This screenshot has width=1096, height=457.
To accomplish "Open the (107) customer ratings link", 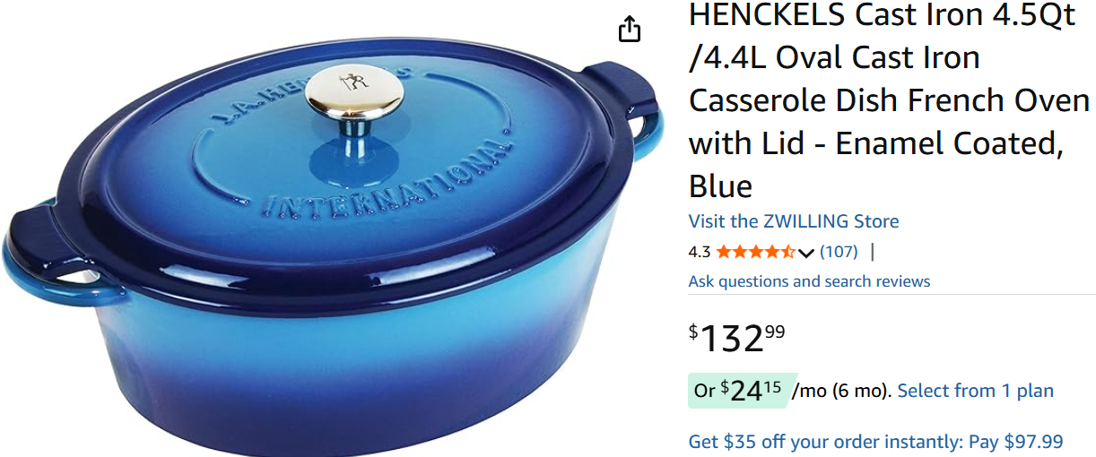I will pyautogui.click(x=839, y=252).
